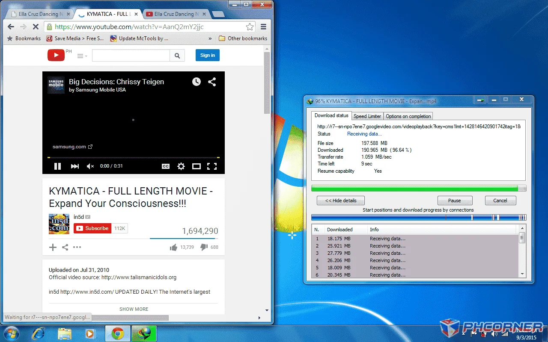
Task: Unmute the video speaker icon
Action: 90,166
